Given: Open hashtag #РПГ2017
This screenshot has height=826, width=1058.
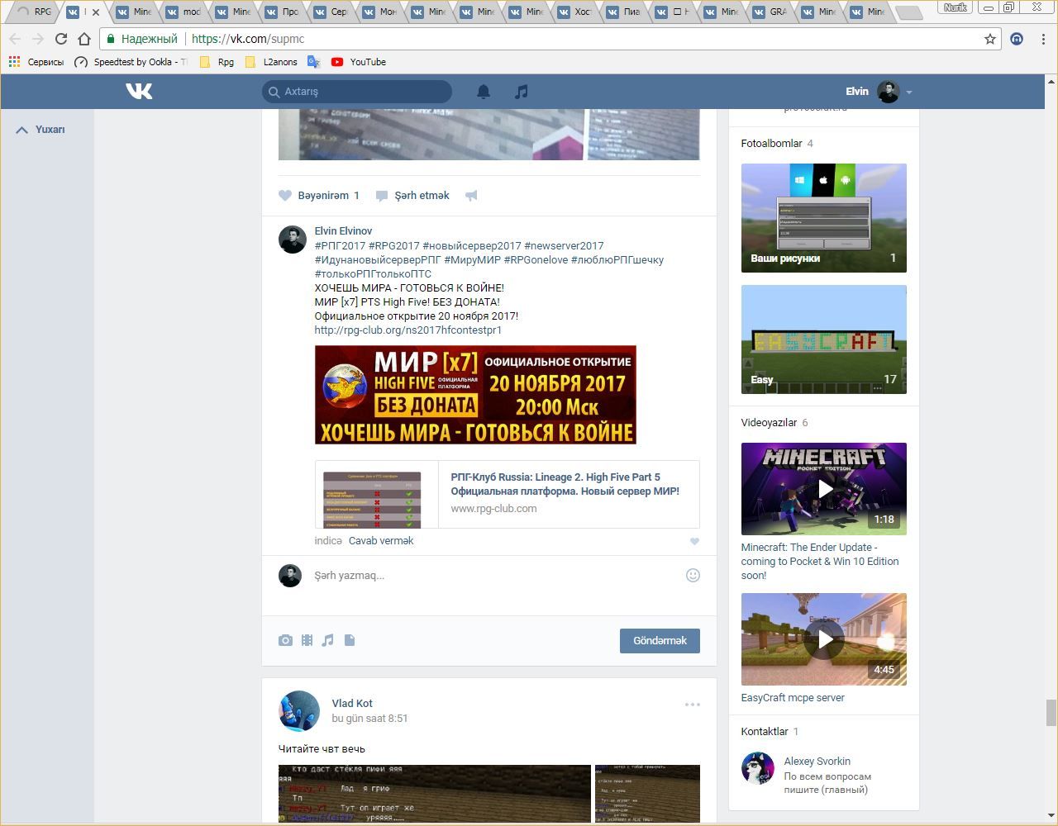Looking at the screenshot, I should (340, 246).
